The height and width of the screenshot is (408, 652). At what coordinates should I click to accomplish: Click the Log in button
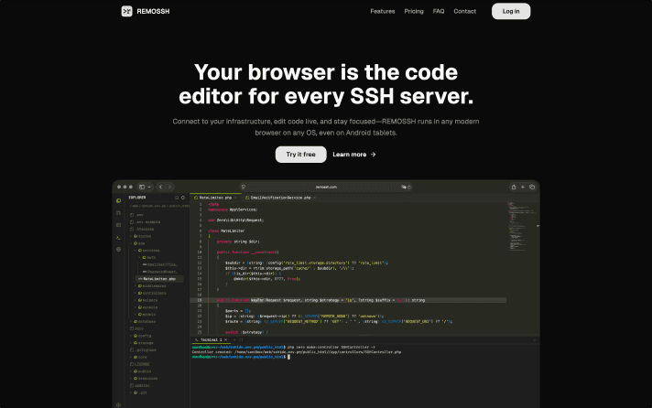511,11
